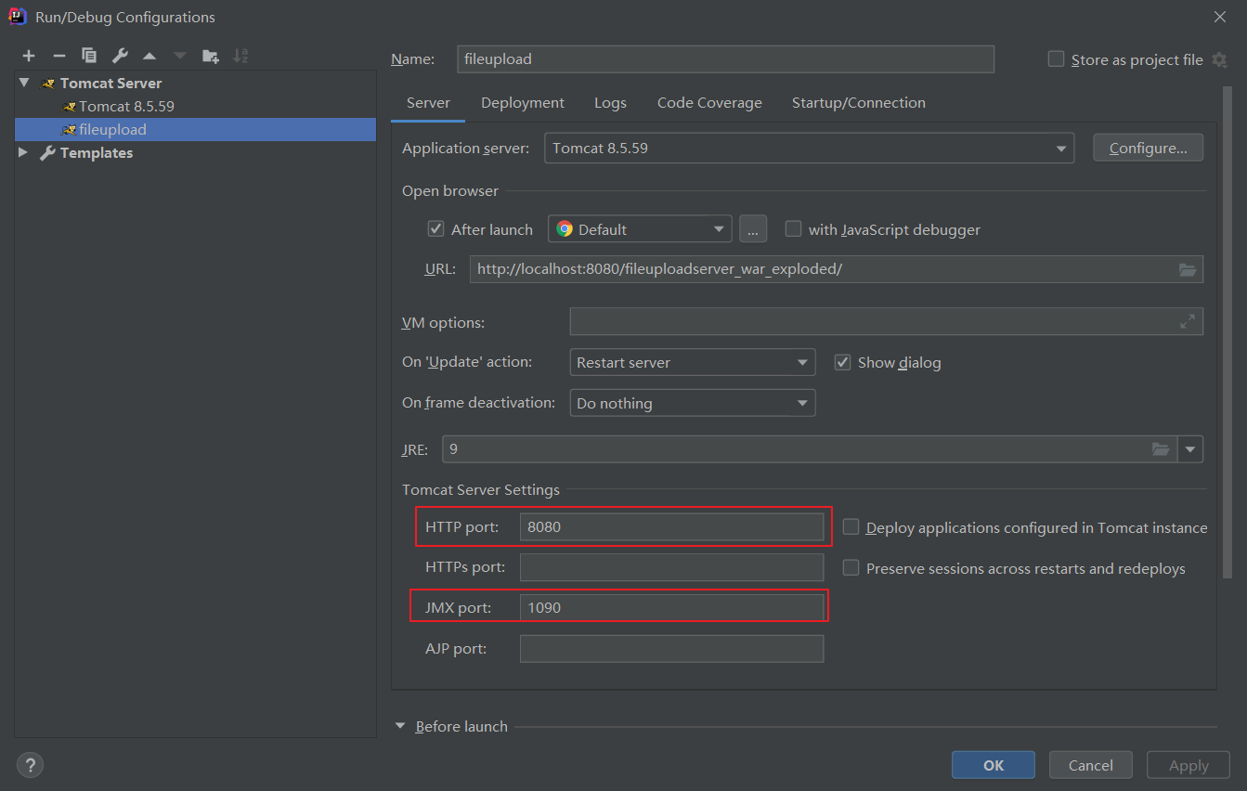Click the Apply button

click(1189, 765)
